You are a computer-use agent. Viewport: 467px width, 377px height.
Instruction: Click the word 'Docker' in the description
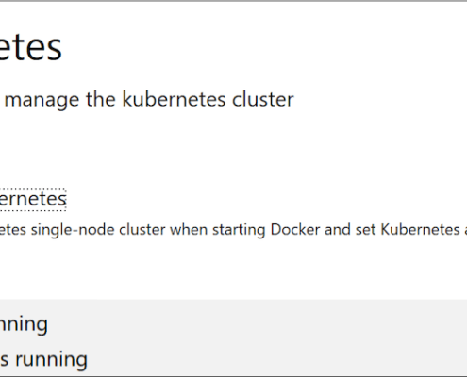tap(295, 230)
